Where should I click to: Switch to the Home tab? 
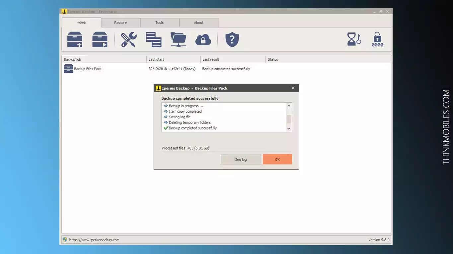pyautogui.click(x=81, y=23)
